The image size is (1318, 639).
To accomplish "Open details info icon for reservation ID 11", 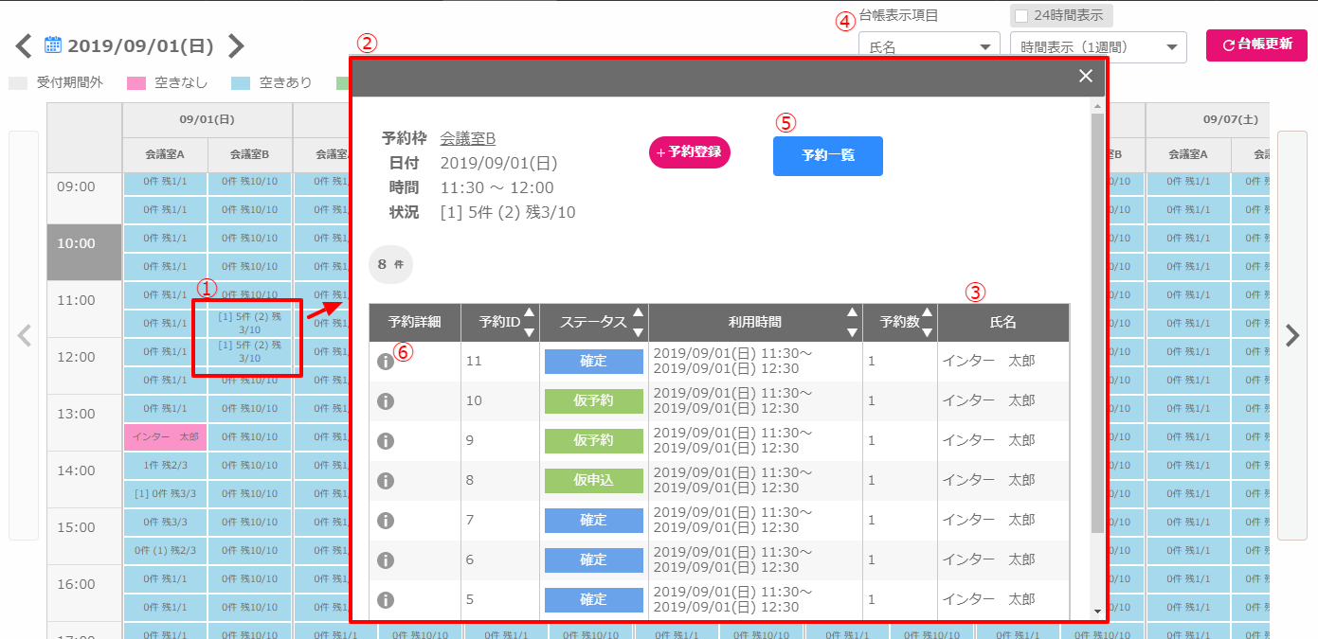I will pos(386,362).
